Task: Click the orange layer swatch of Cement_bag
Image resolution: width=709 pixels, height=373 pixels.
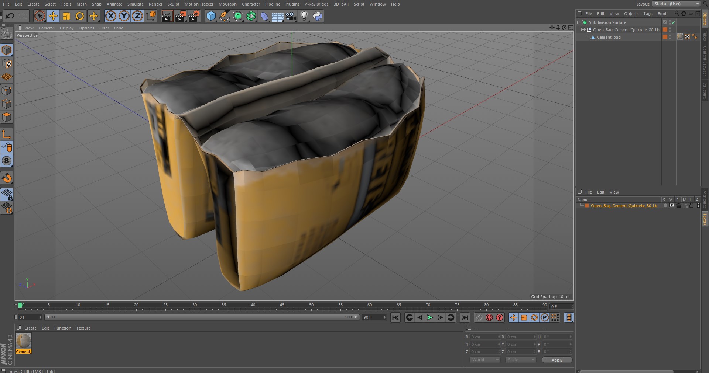Action: [665, 37]
